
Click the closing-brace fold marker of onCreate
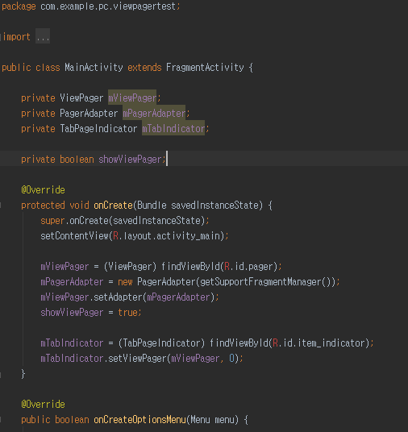coord(1,374)
